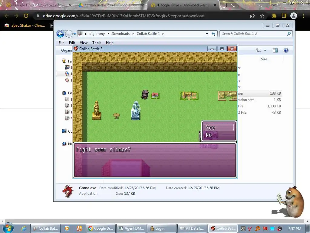Open the Agent.DM... taskbar button
Screen dimensions: 310x233
tap(131, 228)
